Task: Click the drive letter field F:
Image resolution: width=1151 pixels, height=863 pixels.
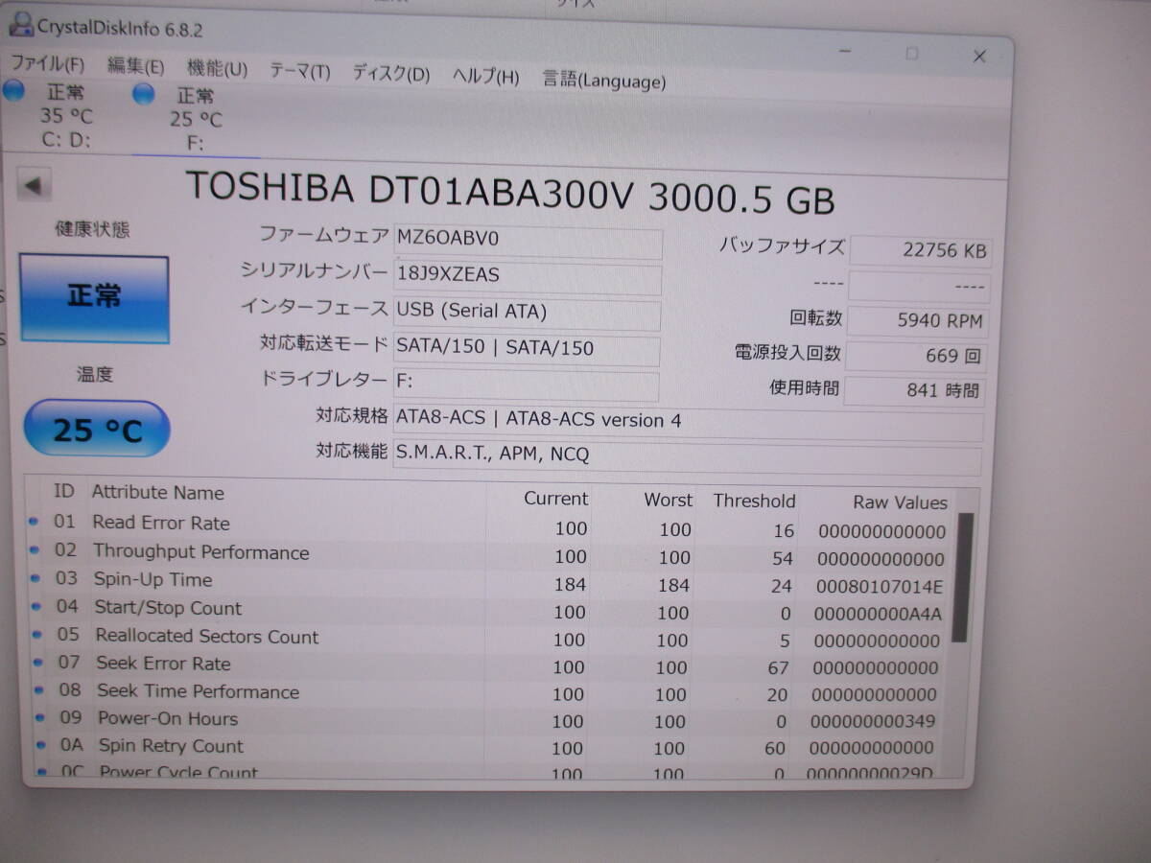Action: pyautogui.click(x=526, y=383)
